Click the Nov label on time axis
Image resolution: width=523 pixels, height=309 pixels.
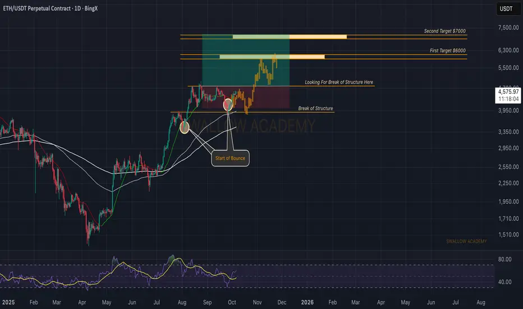tap(257, 302)
